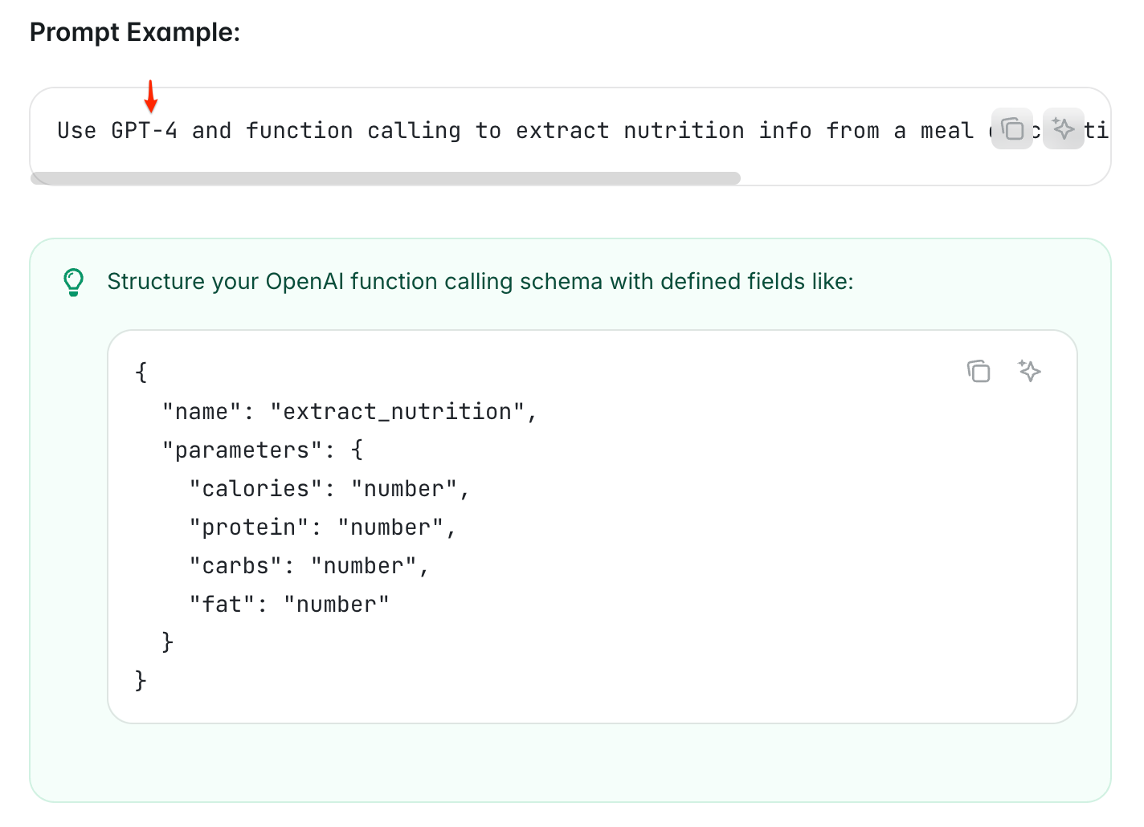Click the green lightbulb tip icon

pyautogui.click(x=73, y=282)
